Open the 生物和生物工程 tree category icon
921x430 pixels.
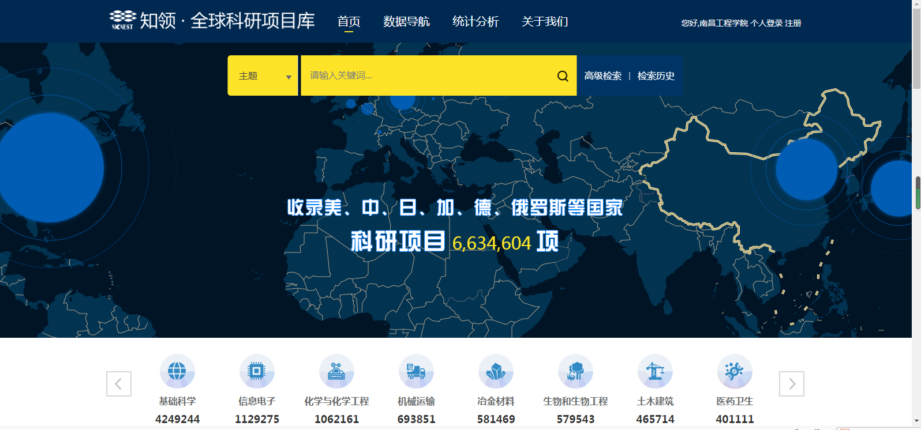[575, 371]
